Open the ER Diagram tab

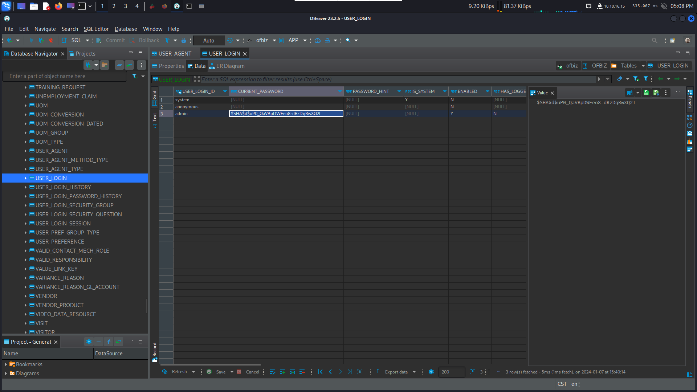coord(227,66)
